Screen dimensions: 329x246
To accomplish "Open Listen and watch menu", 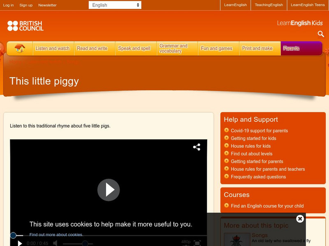I will (x=53, y=48).
